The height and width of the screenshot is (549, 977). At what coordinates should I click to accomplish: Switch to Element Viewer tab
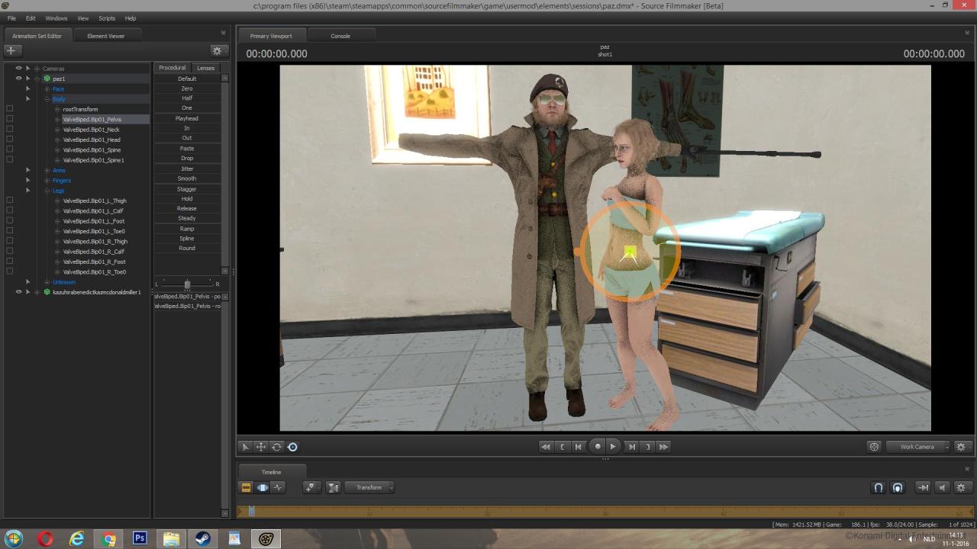click(x=106, y=36)
